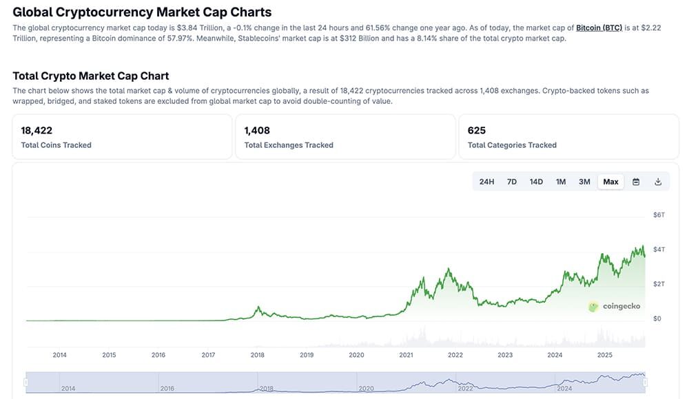Viewport: 689px width, 399px height.
Task: Switch chart to 7D view
Action: click(x=511, y=181)
